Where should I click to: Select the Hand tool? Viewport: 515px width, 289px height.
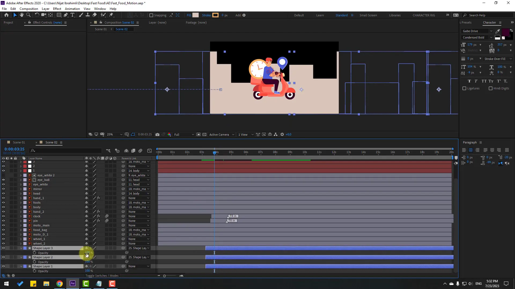pos(22,15)
